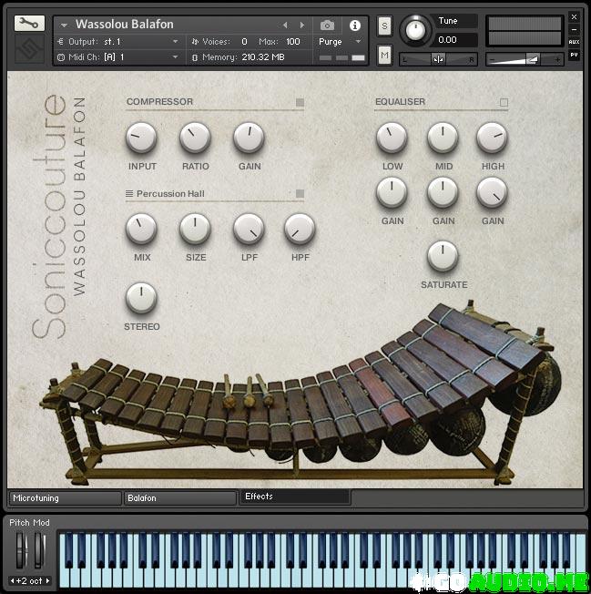The image size is (591, 594).
Task: Expand the instrument name dropdown arrow
Action: [x=64, y=26]
